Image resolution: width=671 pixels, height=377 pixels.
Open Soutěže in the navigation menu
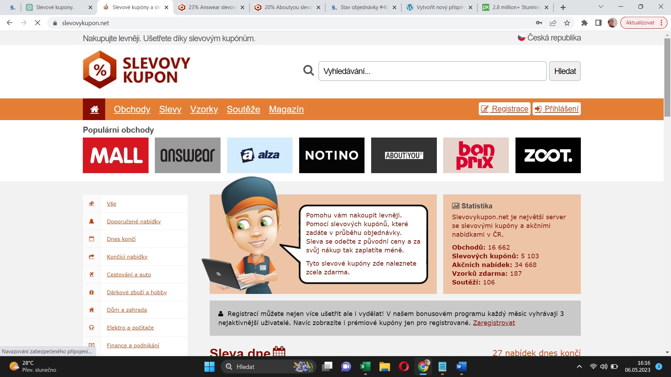pyautogui.click(x=243, y=109)
